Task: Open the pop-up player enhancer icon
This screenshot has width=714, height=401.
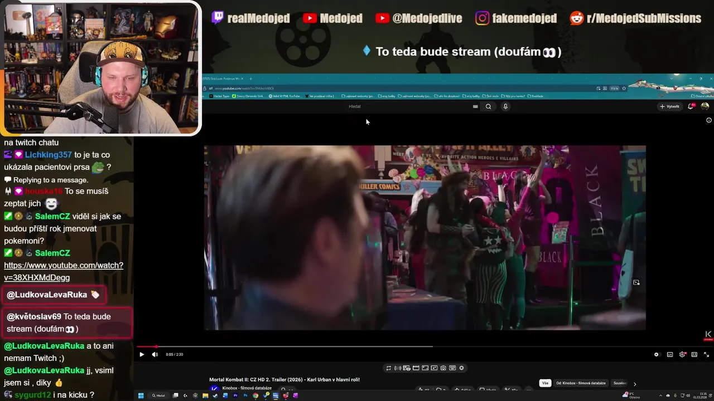Action: click(x=434, y=368)
